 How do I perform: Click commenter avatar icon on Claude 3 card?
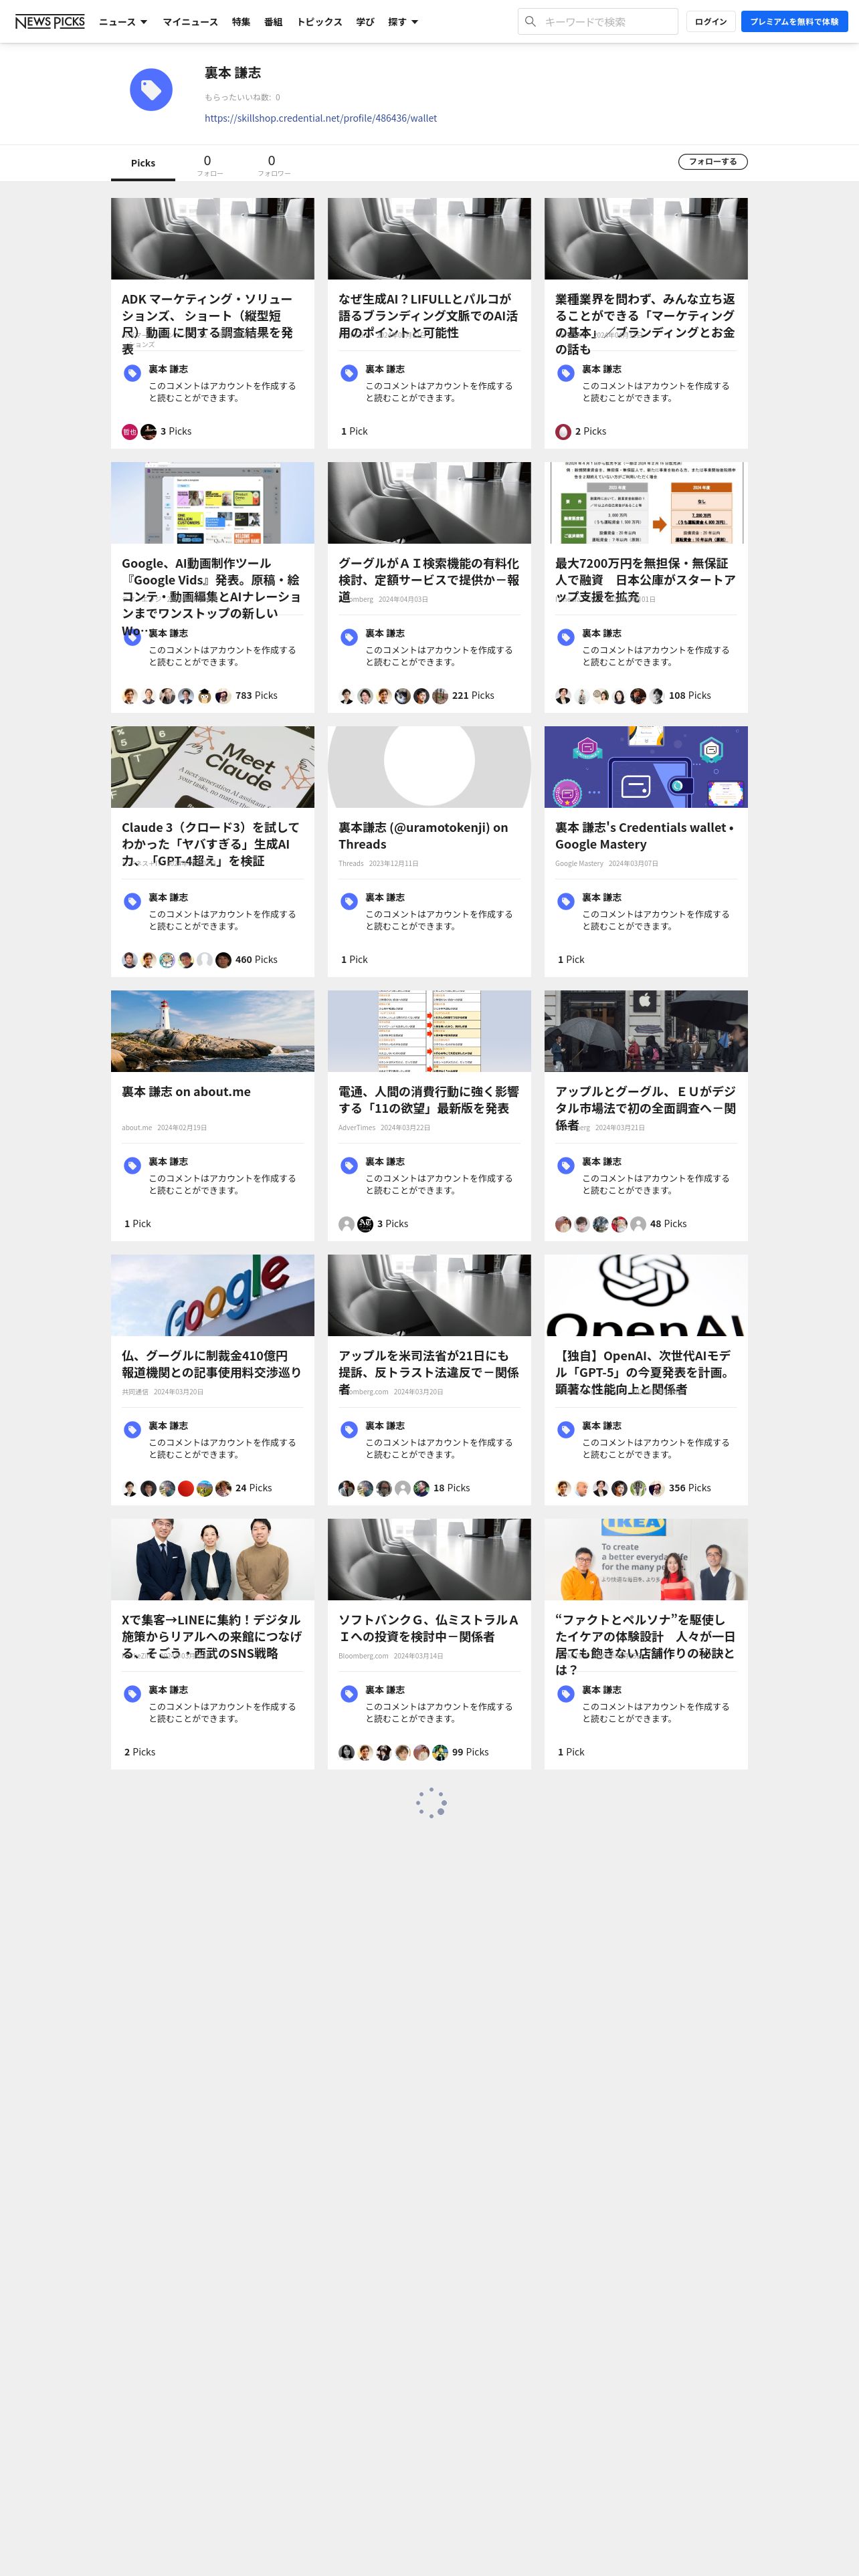click(132, 901)
